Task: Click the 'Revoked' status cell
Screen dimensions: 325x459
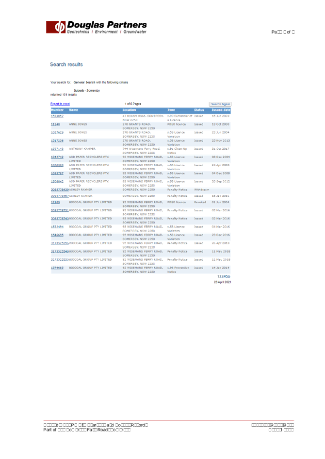Action: pos(200,202)
